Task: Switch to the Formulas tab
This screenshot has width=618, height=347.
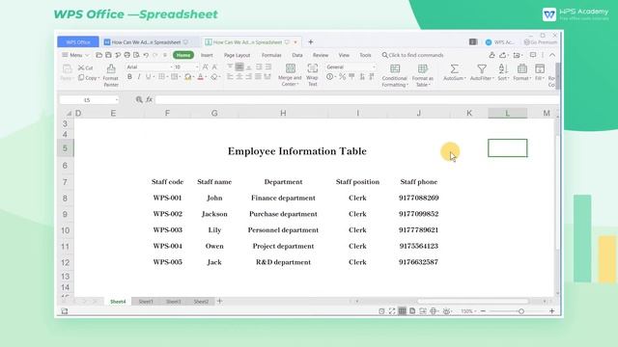Action: click(271, 55)
